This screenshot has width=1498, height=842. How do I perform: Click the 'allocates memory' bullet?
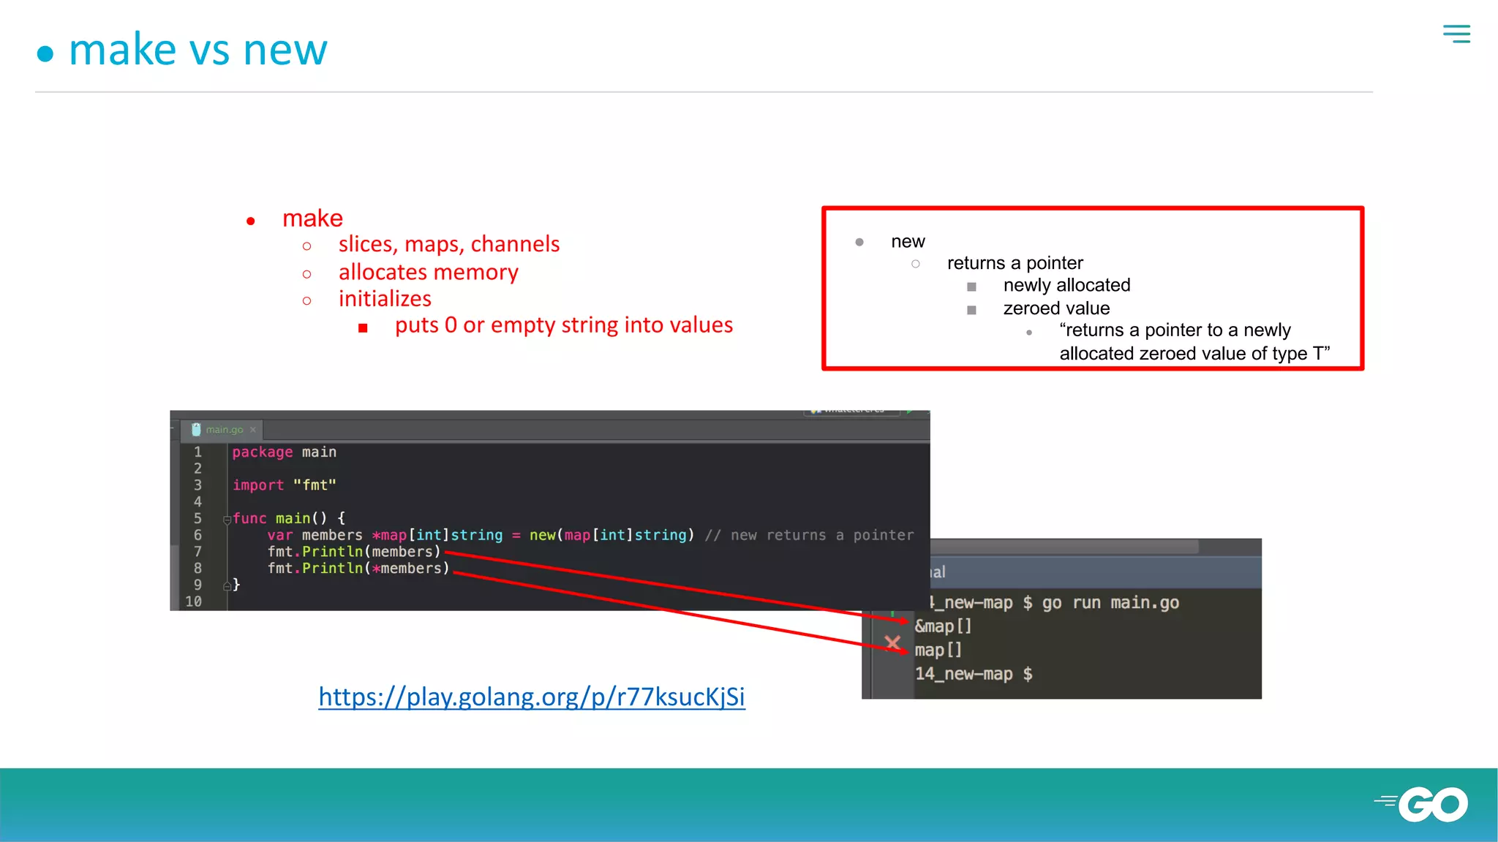428,272
